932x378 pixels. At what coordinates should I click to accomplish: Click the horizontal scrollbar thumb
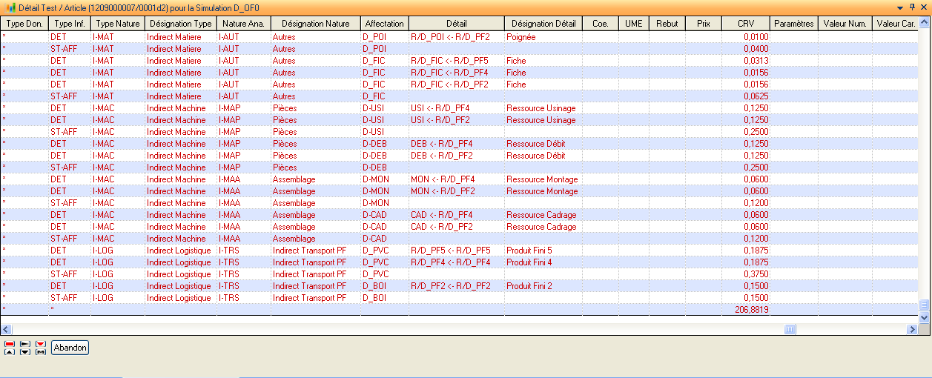[x=790, y=329]
